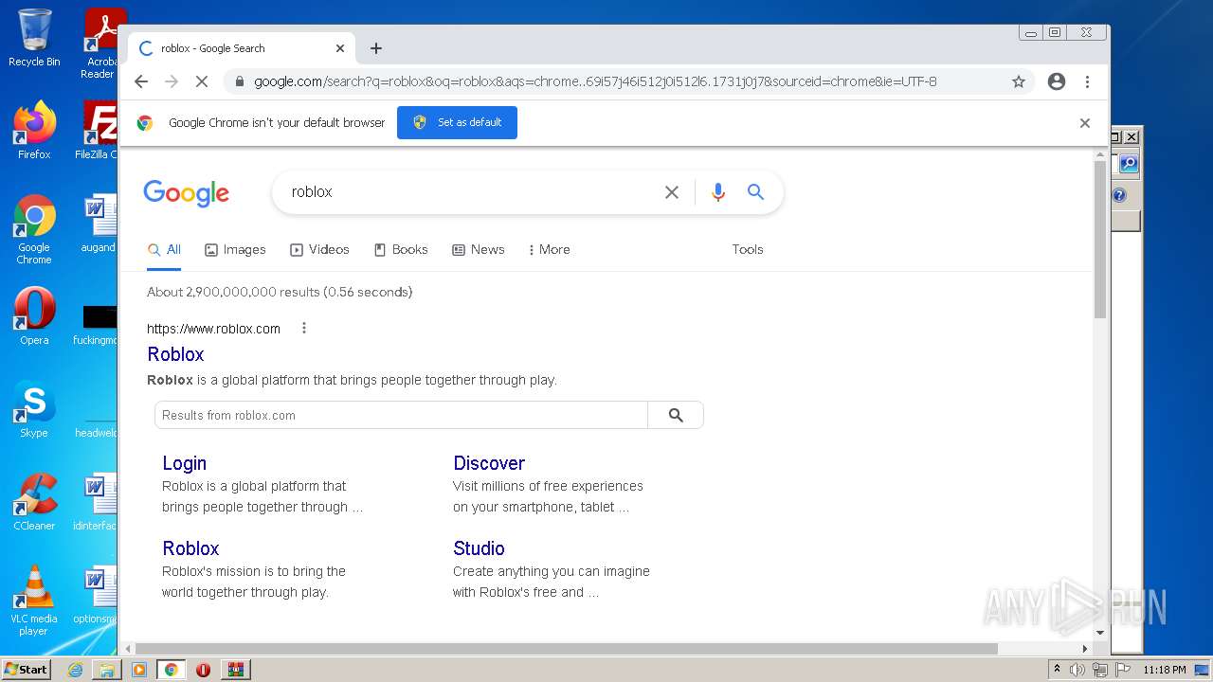Open the Studio sitelink
The height and width of the screenshot is (682, 1213).
tap(479, 548)
